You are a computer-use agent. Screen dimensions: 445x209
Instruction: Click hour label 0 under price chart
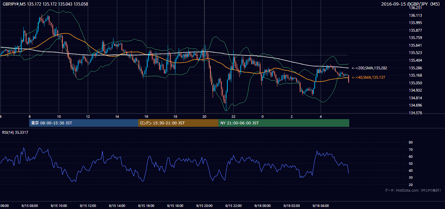pyautogui.click(x=263, y=116)
